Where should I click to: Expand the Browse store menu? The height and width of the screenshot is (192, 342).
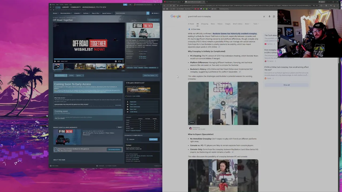click(56, 13)
